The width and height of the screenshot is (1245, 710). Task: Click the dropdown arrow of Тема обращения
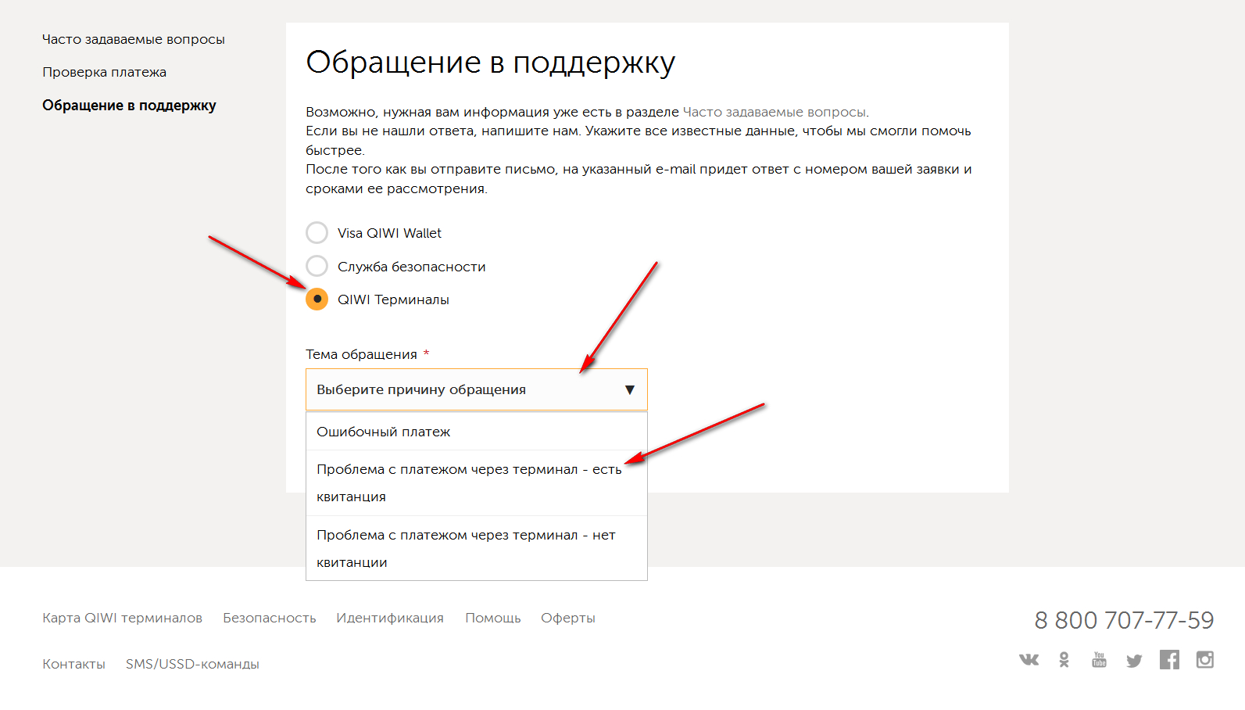630,389
